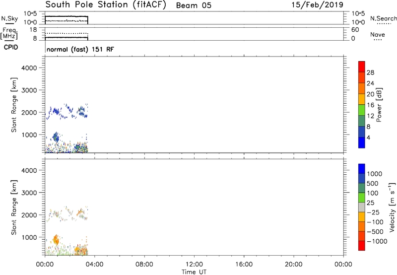Click the "-1000" label on velocity color bar
Image resolution: width=397 pixels, height=275 pixels.
coord(377,241)
